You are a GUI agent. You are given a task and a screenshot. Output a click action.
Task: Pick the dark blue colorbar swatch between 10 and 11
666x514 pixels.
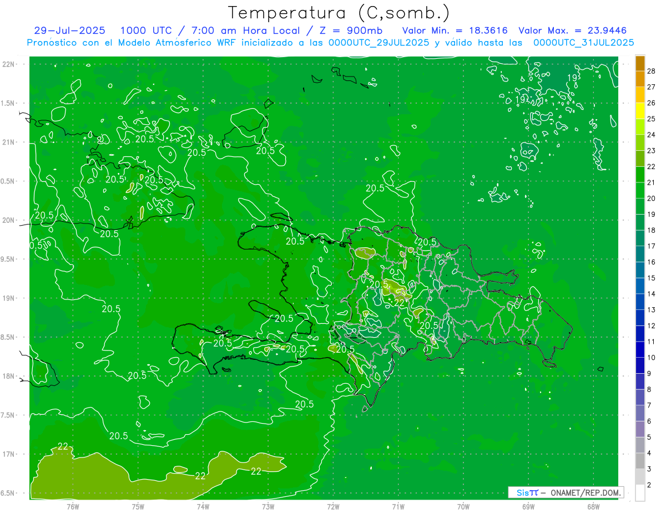click(x=640, y=350)
